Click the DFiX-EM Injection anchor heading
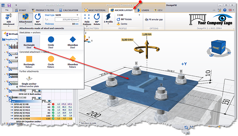238x136 pixels. tap(29, 121)
